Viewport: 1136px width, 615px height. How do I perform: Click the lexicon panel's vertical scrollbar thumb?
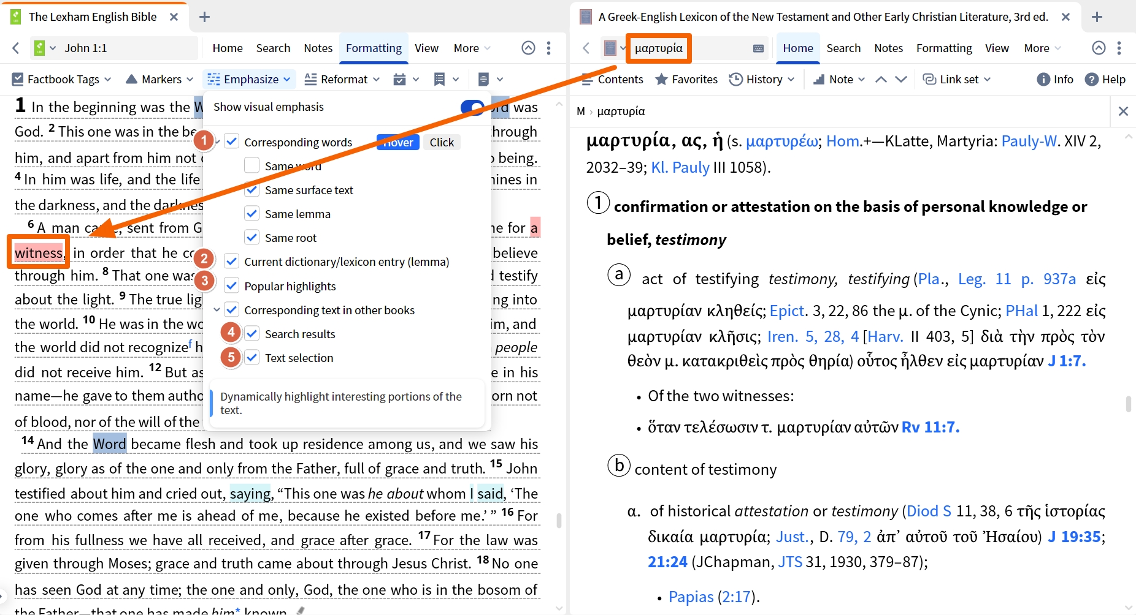[x=1128, y=404]
